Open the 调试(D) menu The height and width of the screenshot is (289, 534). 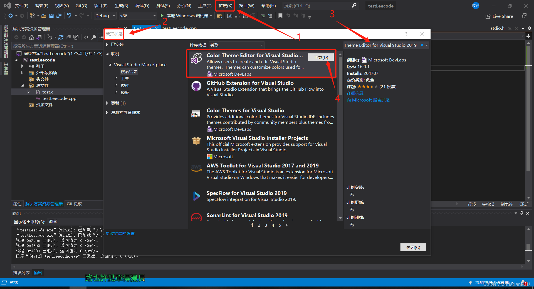coord(142,6)
